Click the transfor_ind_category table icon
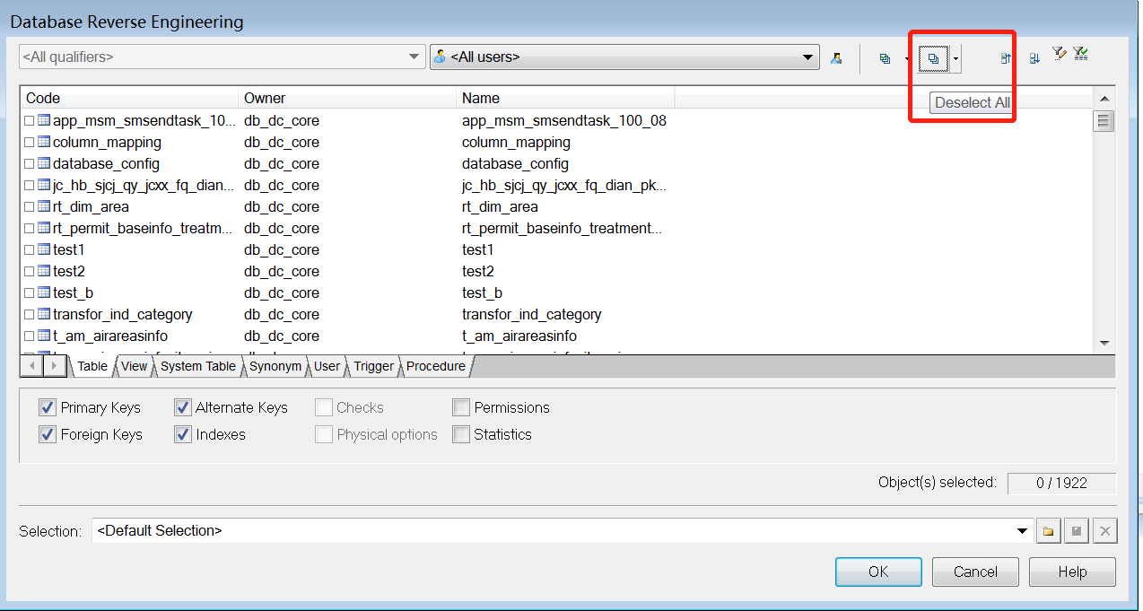The image size is (1143, 611). coord(44,314)
